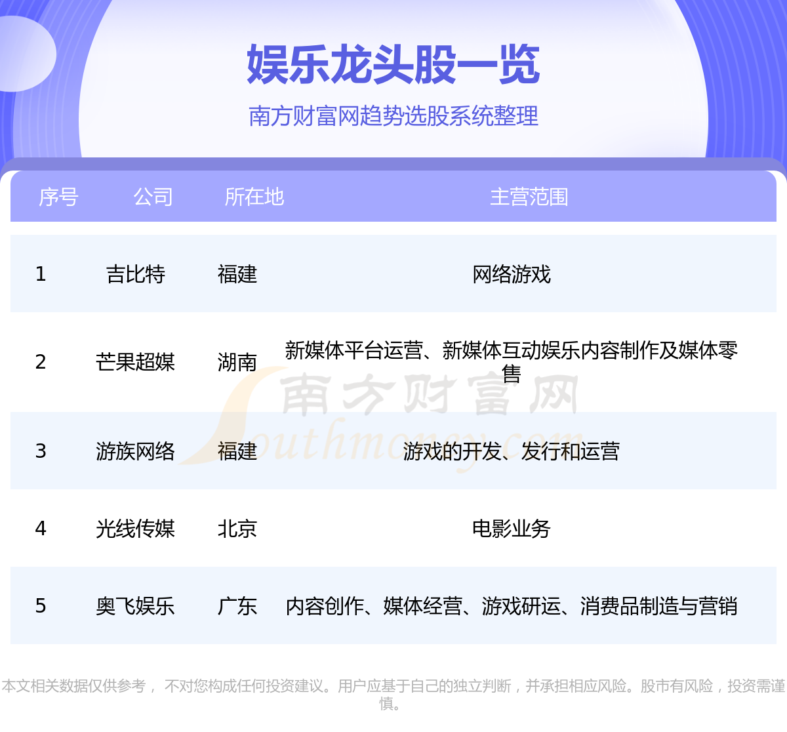Click 湖南 in the 芒果超媒 row
787x732 pixels.
pyautogui.click(x=237, y=362)
